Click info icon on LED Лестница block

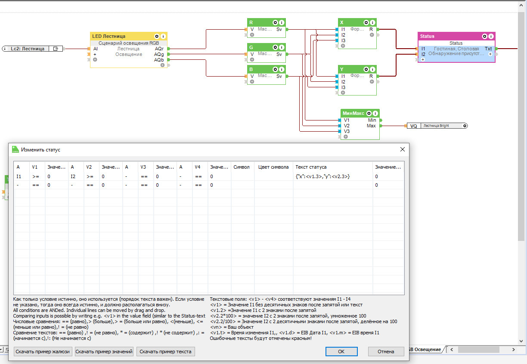(163, 36)
